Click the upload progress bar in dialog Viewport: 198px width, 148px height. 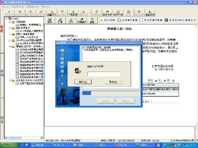111,93
